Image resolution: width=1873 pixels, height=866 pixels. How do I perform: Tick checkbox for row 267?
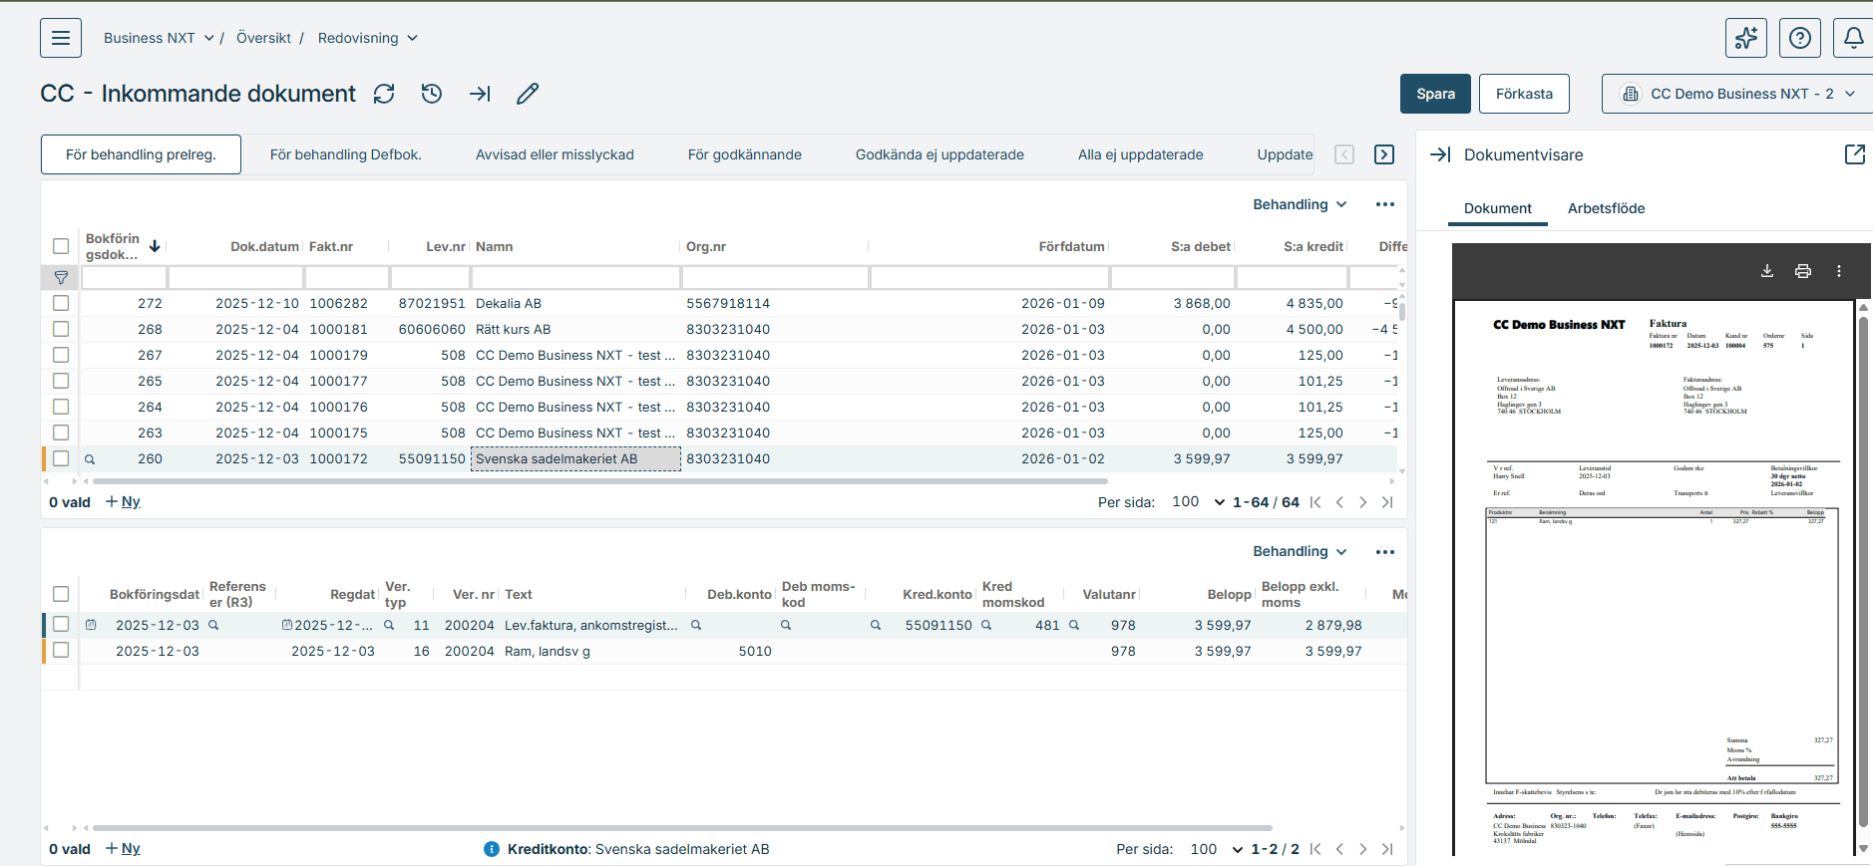[x=61, y=355]
